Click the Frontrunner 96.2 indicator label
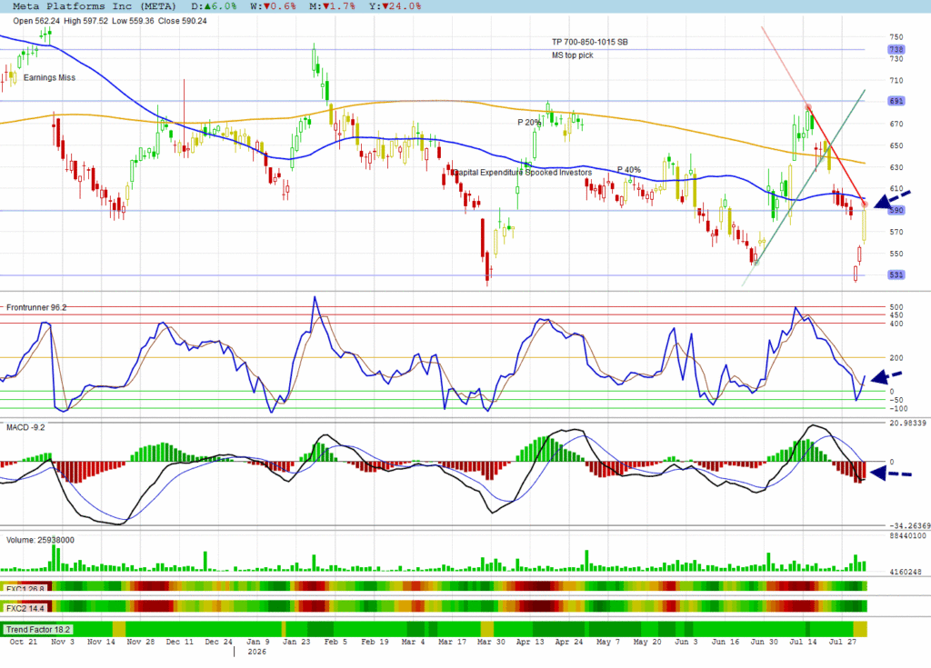Screen dimensions: 931x668 [36, 307]
